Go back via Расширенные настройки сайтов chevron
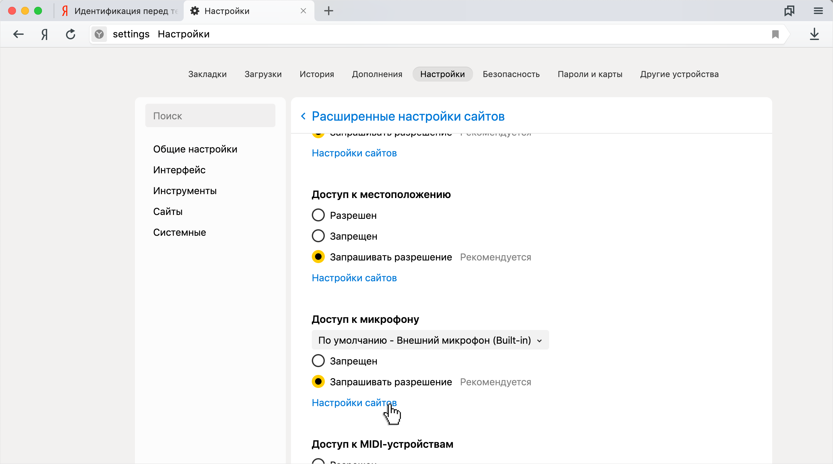 303,116
